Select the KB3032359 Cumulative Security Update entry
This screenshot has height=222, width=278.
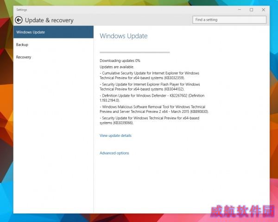click(x=150, y=75)
